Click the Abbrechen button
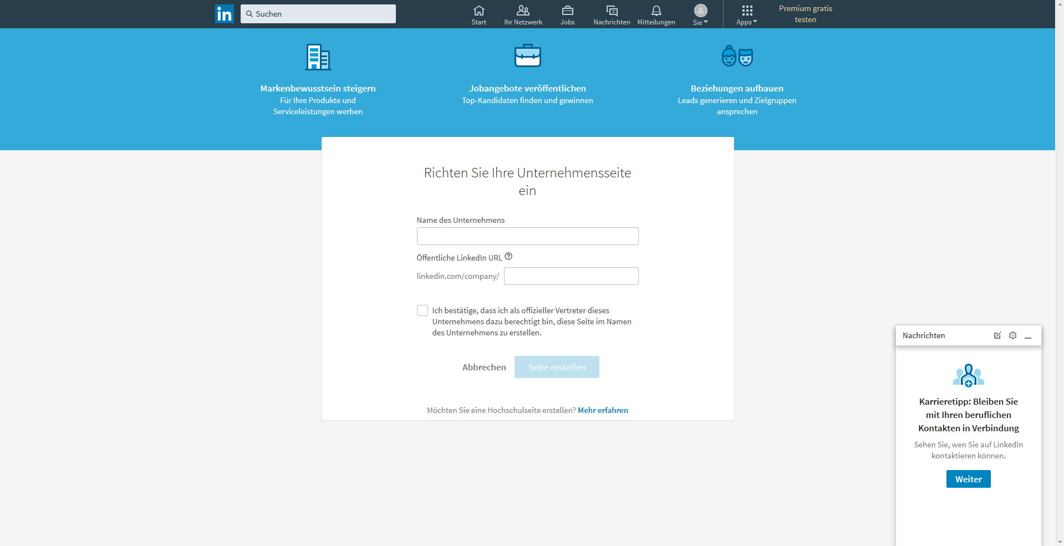Image resolution: width=1064 pixels, height=546 pixels. click(484, 367)
